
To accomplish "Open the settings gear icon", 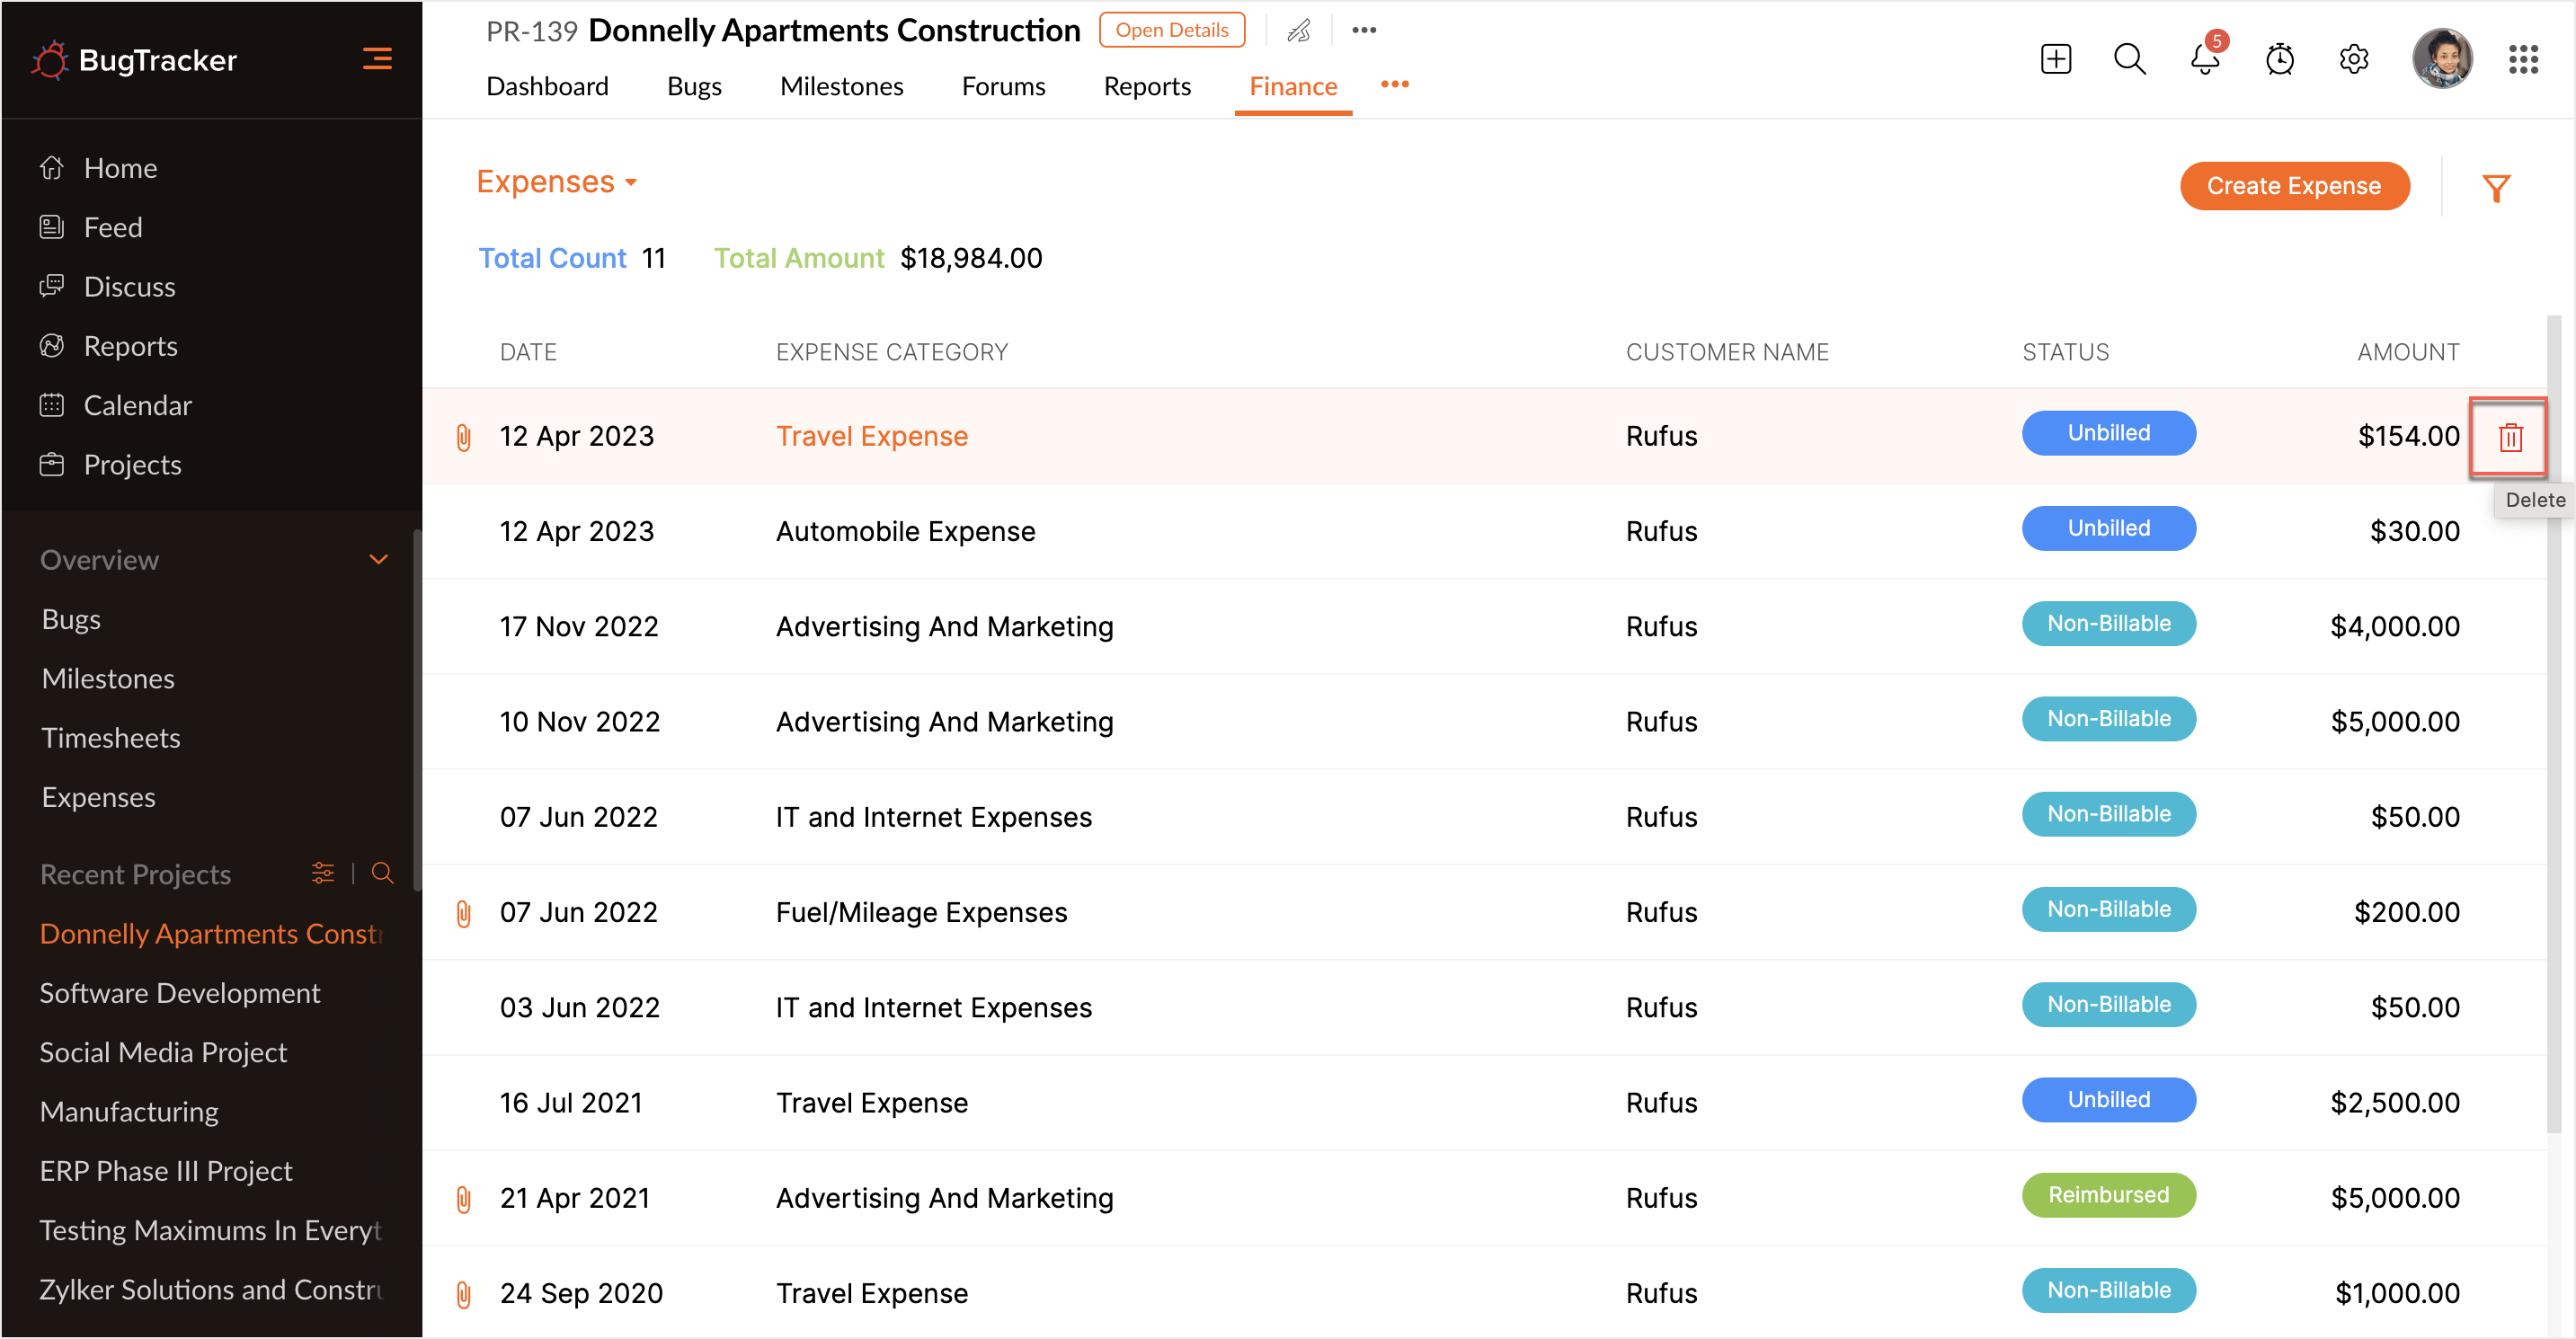I will (2353, 60).
